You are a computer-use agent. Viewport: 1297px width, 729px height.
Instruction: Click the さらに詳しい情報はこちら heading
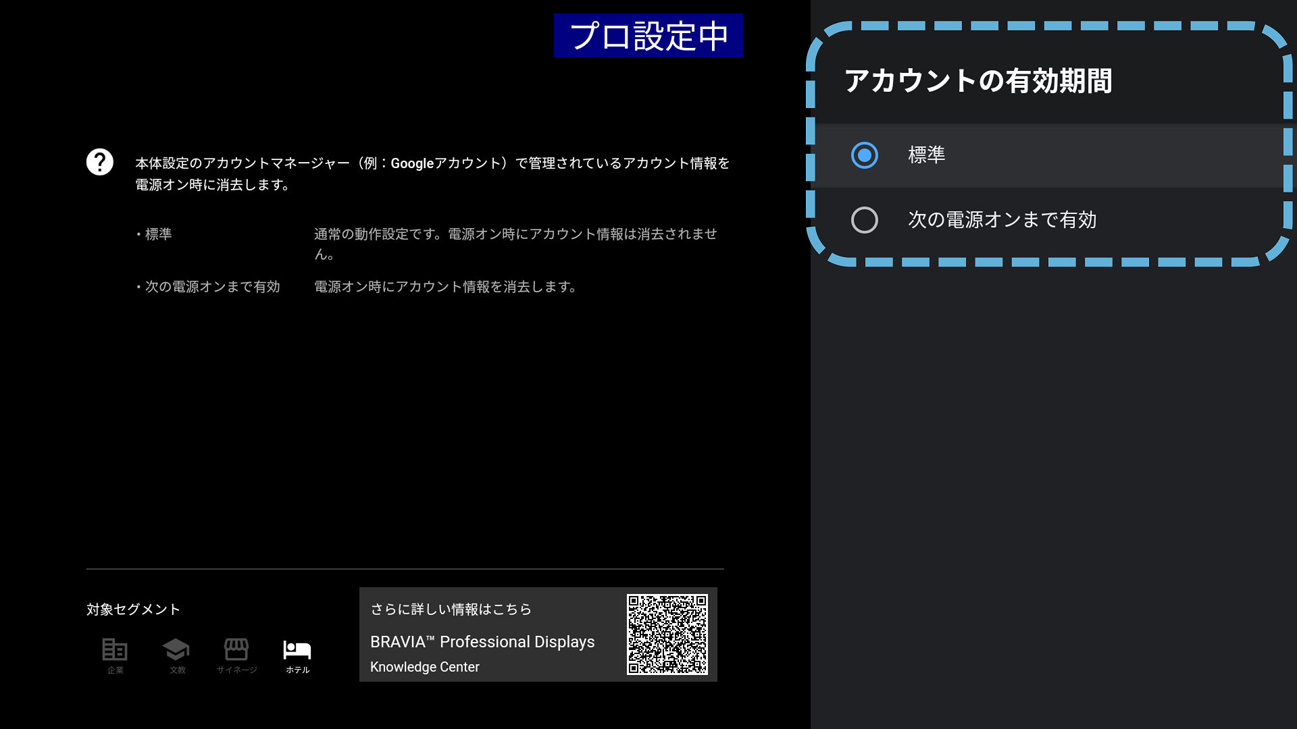coord(451,610)
